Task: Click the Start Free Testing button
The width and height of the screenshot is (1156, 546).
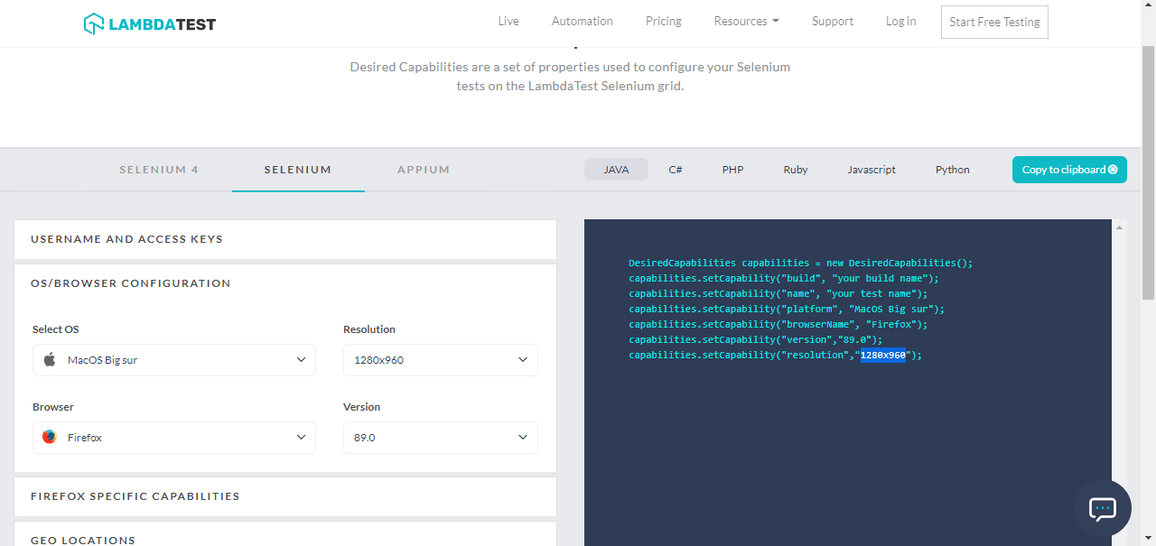Action: [x=994, y=23]
